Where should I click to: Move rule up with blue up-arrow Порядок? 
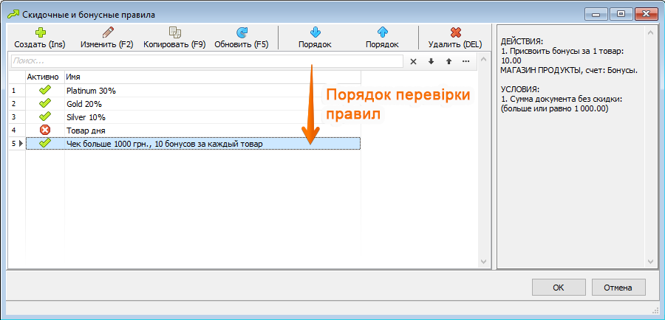coord(382,38)
